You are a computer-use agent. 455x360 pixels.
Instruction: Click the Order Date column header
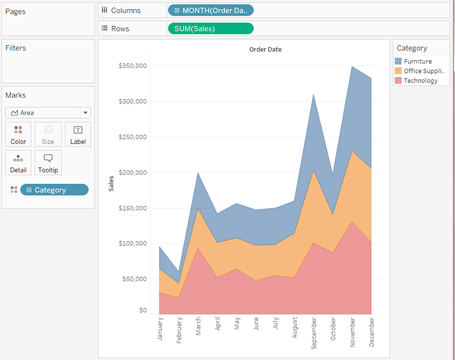pyautogui.click(x=265, y=50)
